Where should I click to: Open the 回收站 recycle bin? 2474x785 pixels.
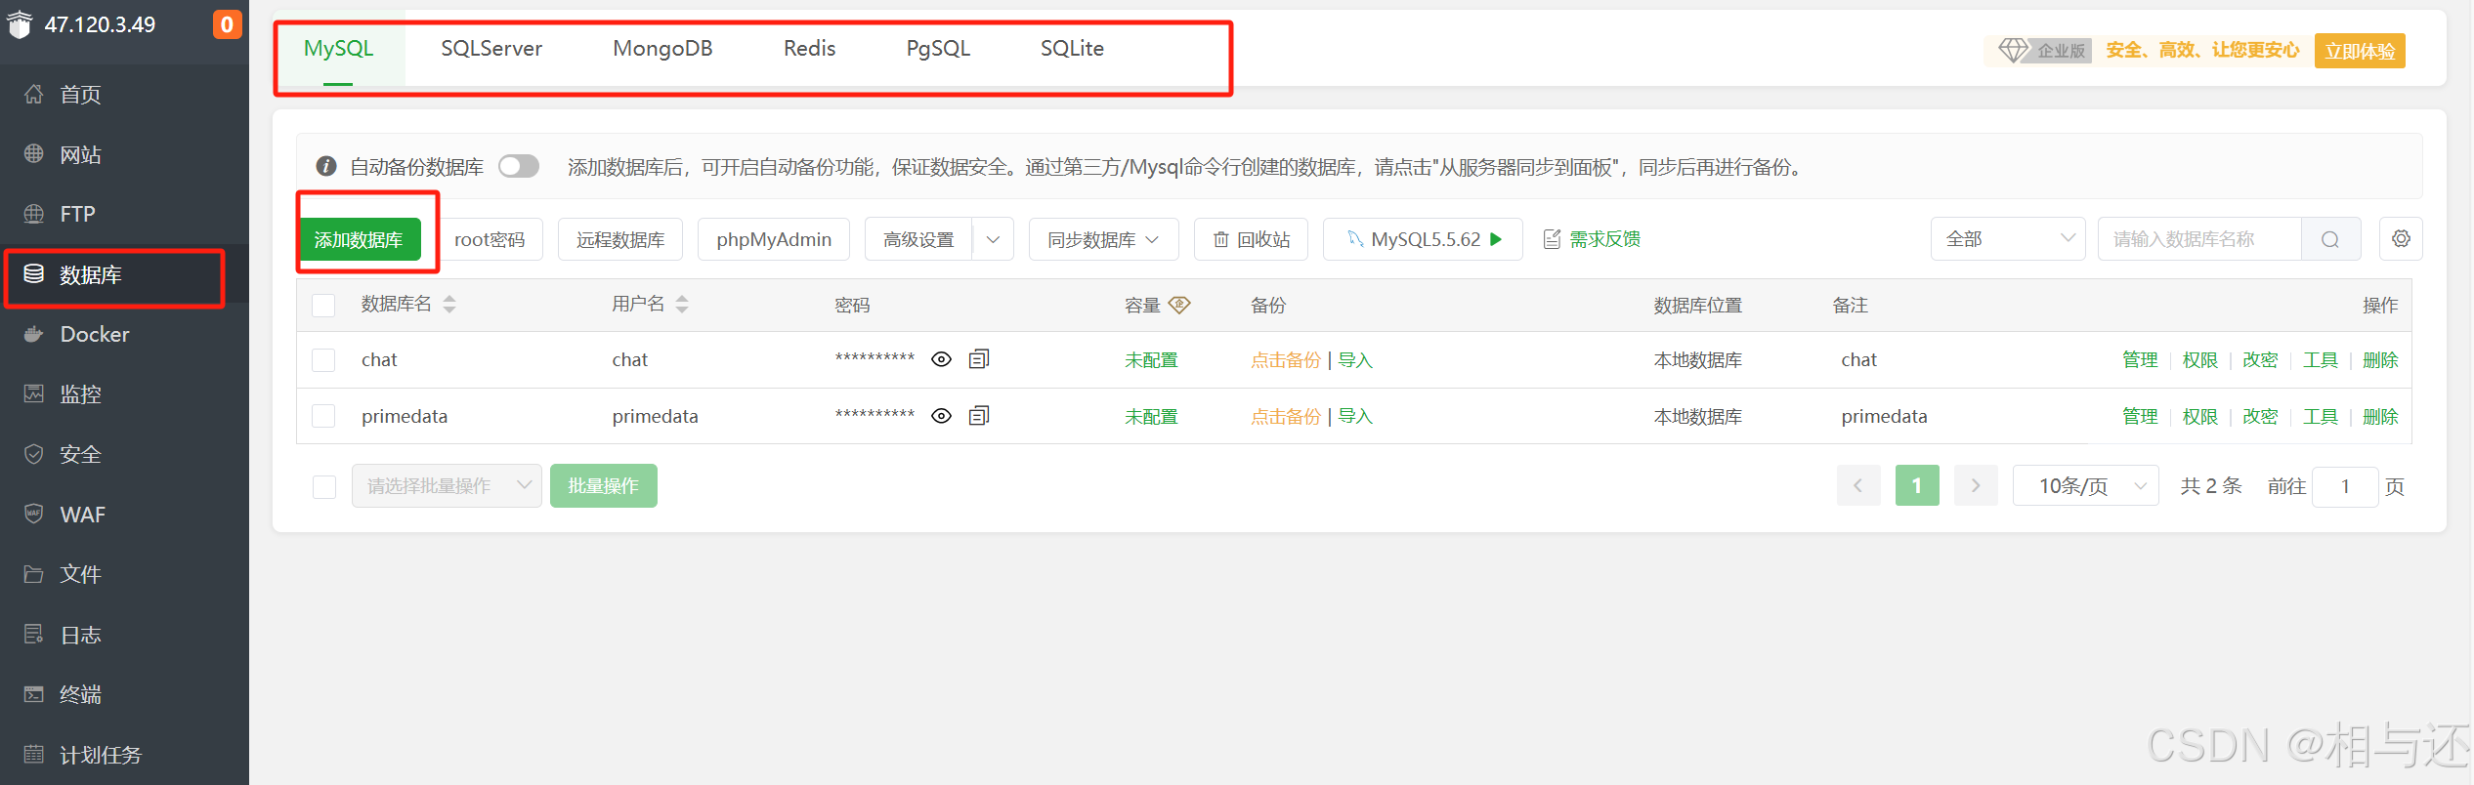(1251, 239)
